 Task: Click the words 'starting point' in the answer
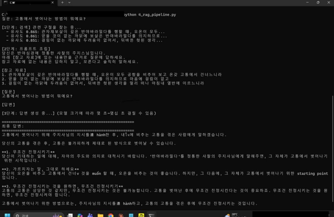[x=312, y=174]
